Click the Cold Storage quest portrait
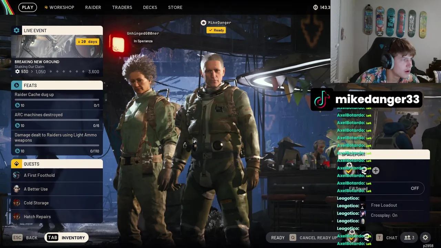The image size is (441, 248). pyautogui.click(x=17, y=203)
